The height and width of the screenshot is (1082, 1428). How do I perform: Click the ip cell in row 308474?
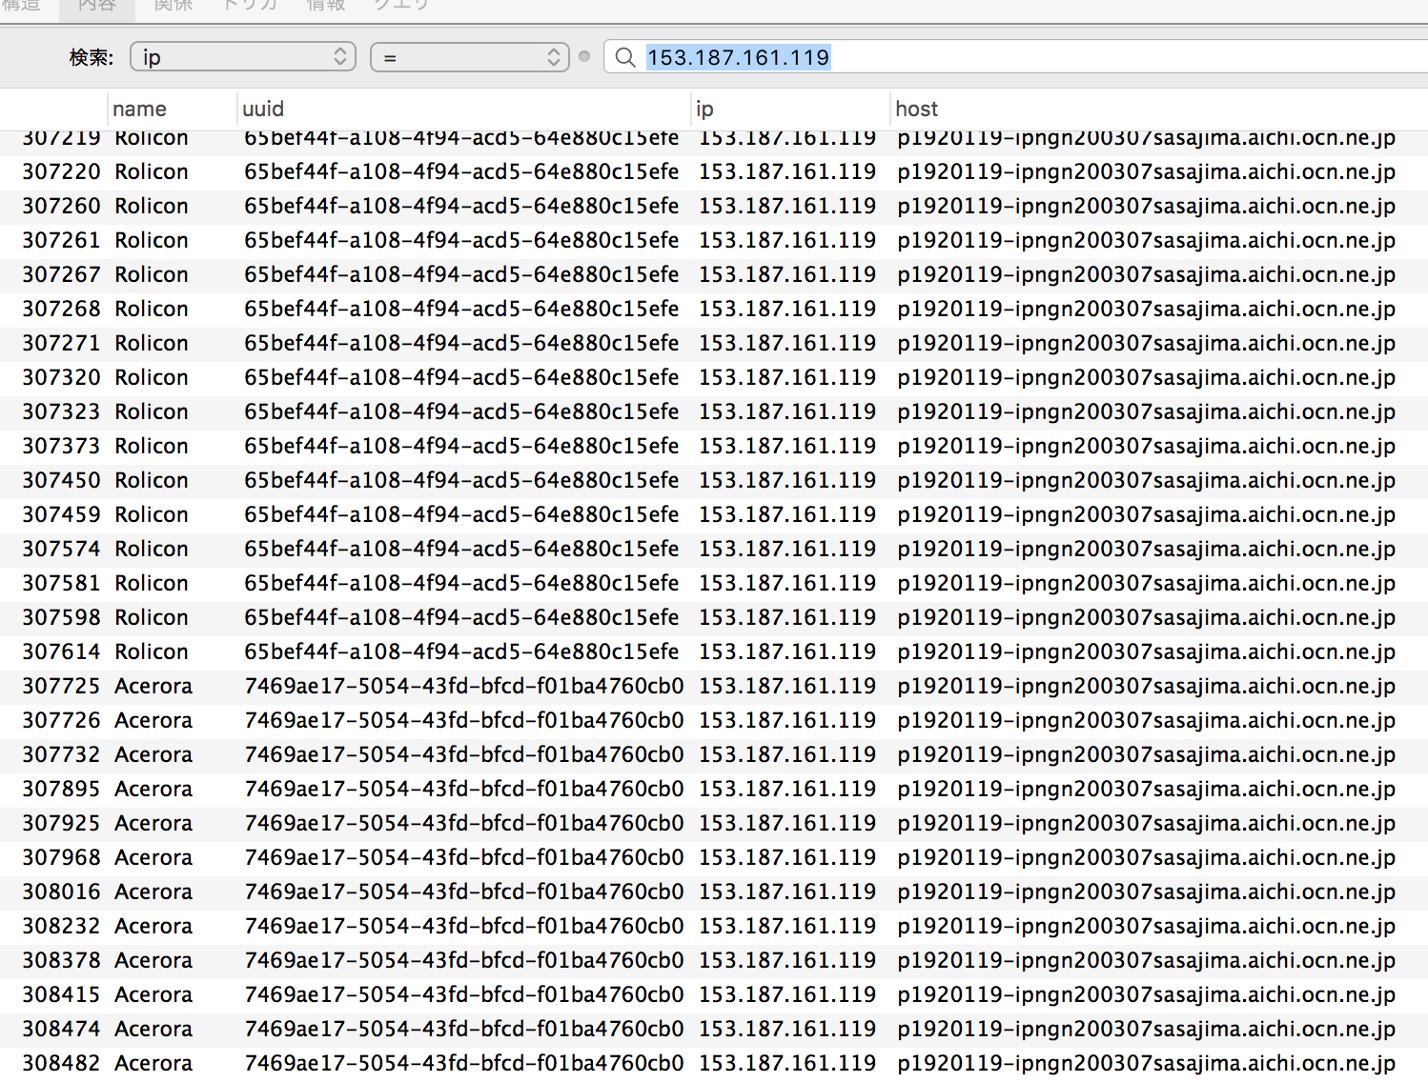click(787, 1029)
